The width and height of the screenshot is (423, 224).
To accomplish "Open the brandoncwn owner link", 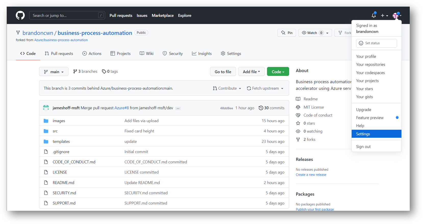I will click(x=38, y=33).
